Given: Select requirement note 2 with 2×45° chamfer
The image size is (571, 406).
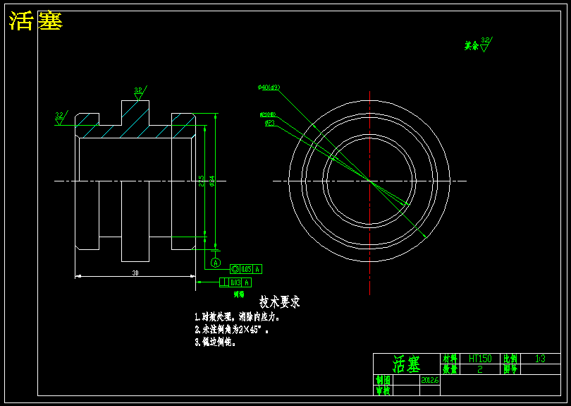Looking at the screenshot, I should [232, 330].
